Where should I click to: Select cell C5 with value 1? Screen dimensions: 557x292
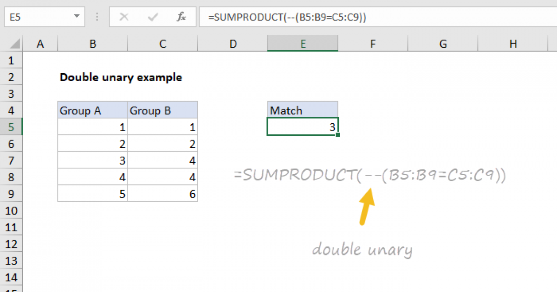[163, 127]
